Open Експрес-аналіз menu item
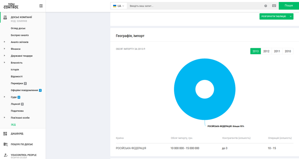299x159 pixels. pos(20,35)
